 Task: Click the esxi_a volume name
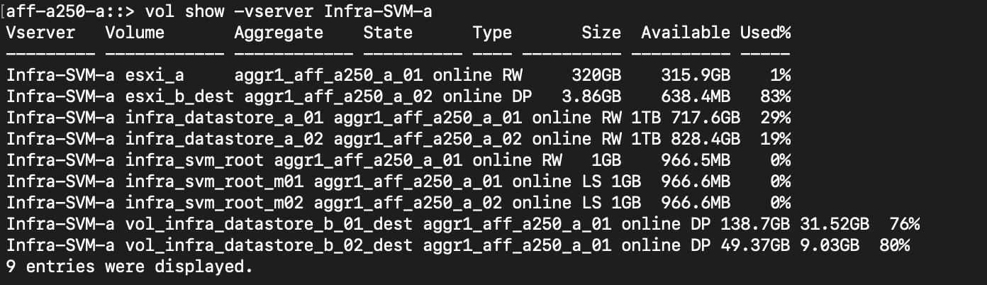tap(155, 75)
